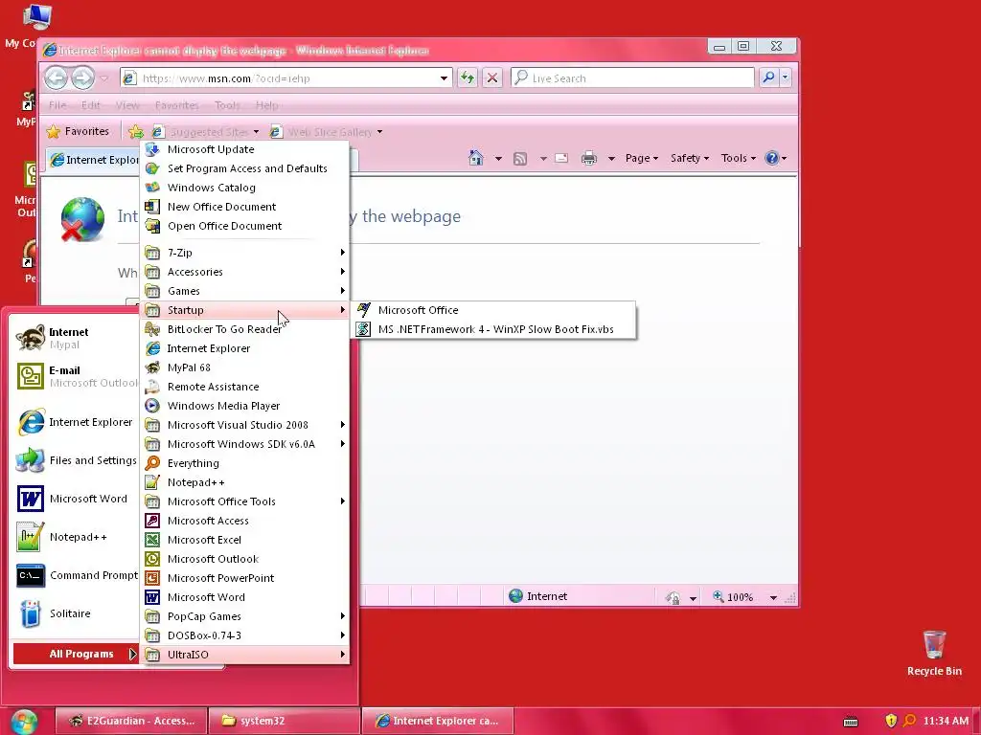This screenshot has height=735, width=981.
Task: Click the All Programs button
Action: coord(75,654)
